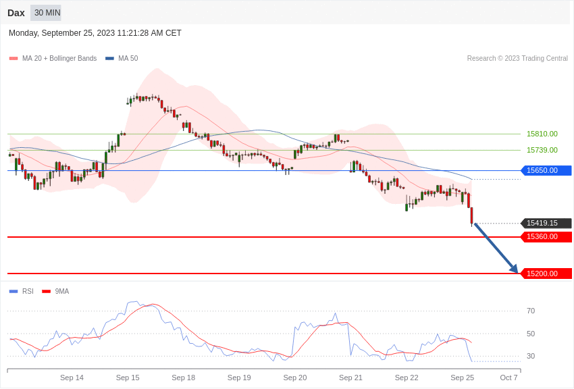This screenshot has height=389, width=574.
Task: Click the MA 20 + Bollinger Bands label
Action: tap(59, 59)
